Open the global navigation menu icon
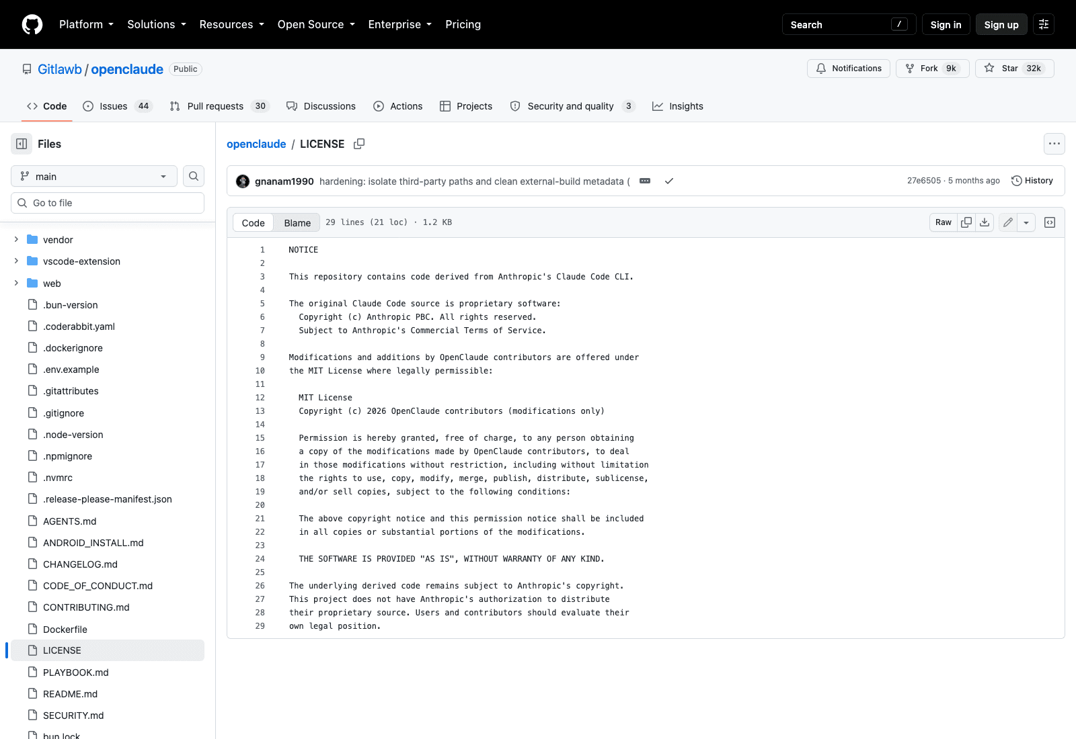The width and height of the screenshot is (1076, 739). pyautogui.click(x=1044, y=24)
